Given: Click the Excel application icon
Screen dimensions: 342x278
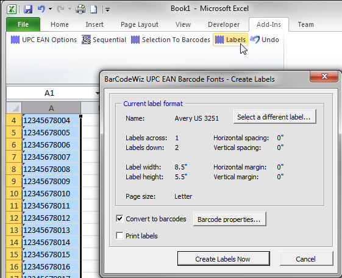Looking at the screenshot, I should [12, 9].
